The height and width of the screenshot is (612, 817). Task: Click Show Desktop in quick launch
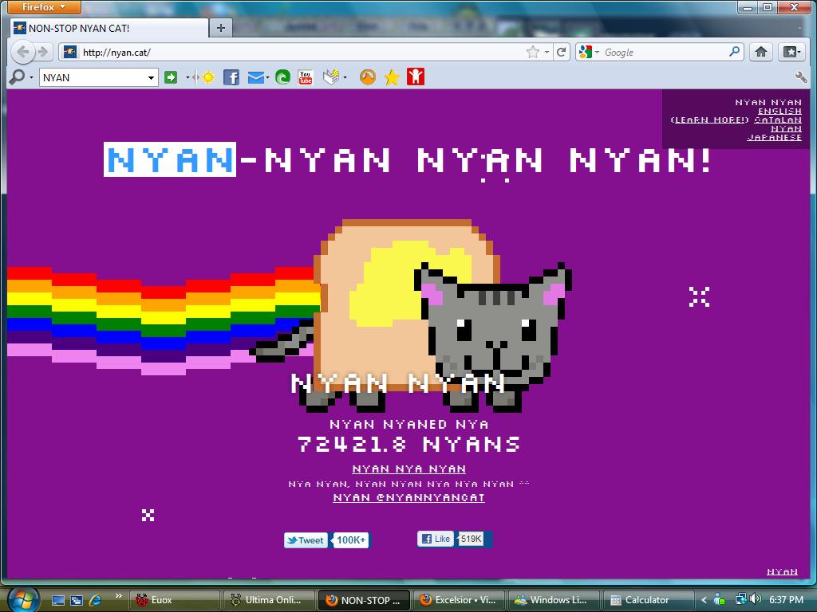tap(57, 600)
